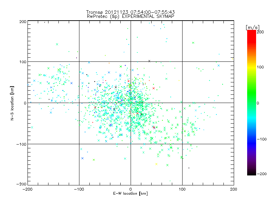Click the x-axis tick label '-200'

[27, 189]
